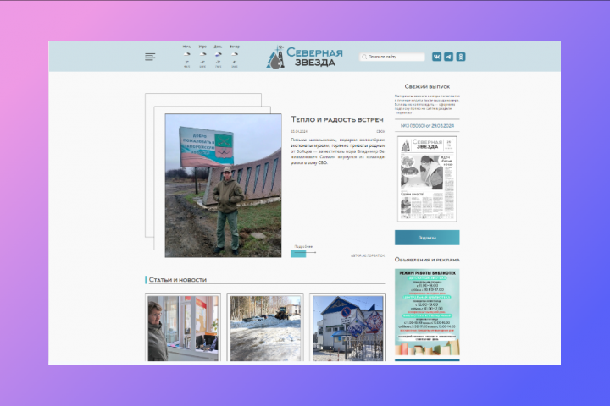Click the magnifier icon in search field
The image size is (610, 406).
click(x=364, y=57)
